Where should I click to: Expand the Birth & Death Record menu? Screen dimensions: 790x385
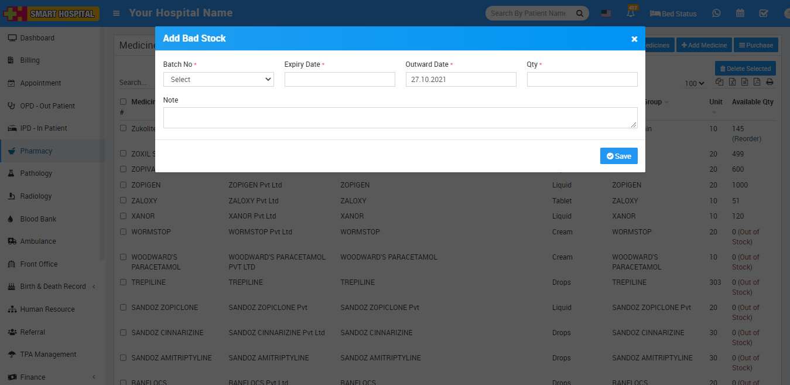pyautogui.click(x=53, y=287)
